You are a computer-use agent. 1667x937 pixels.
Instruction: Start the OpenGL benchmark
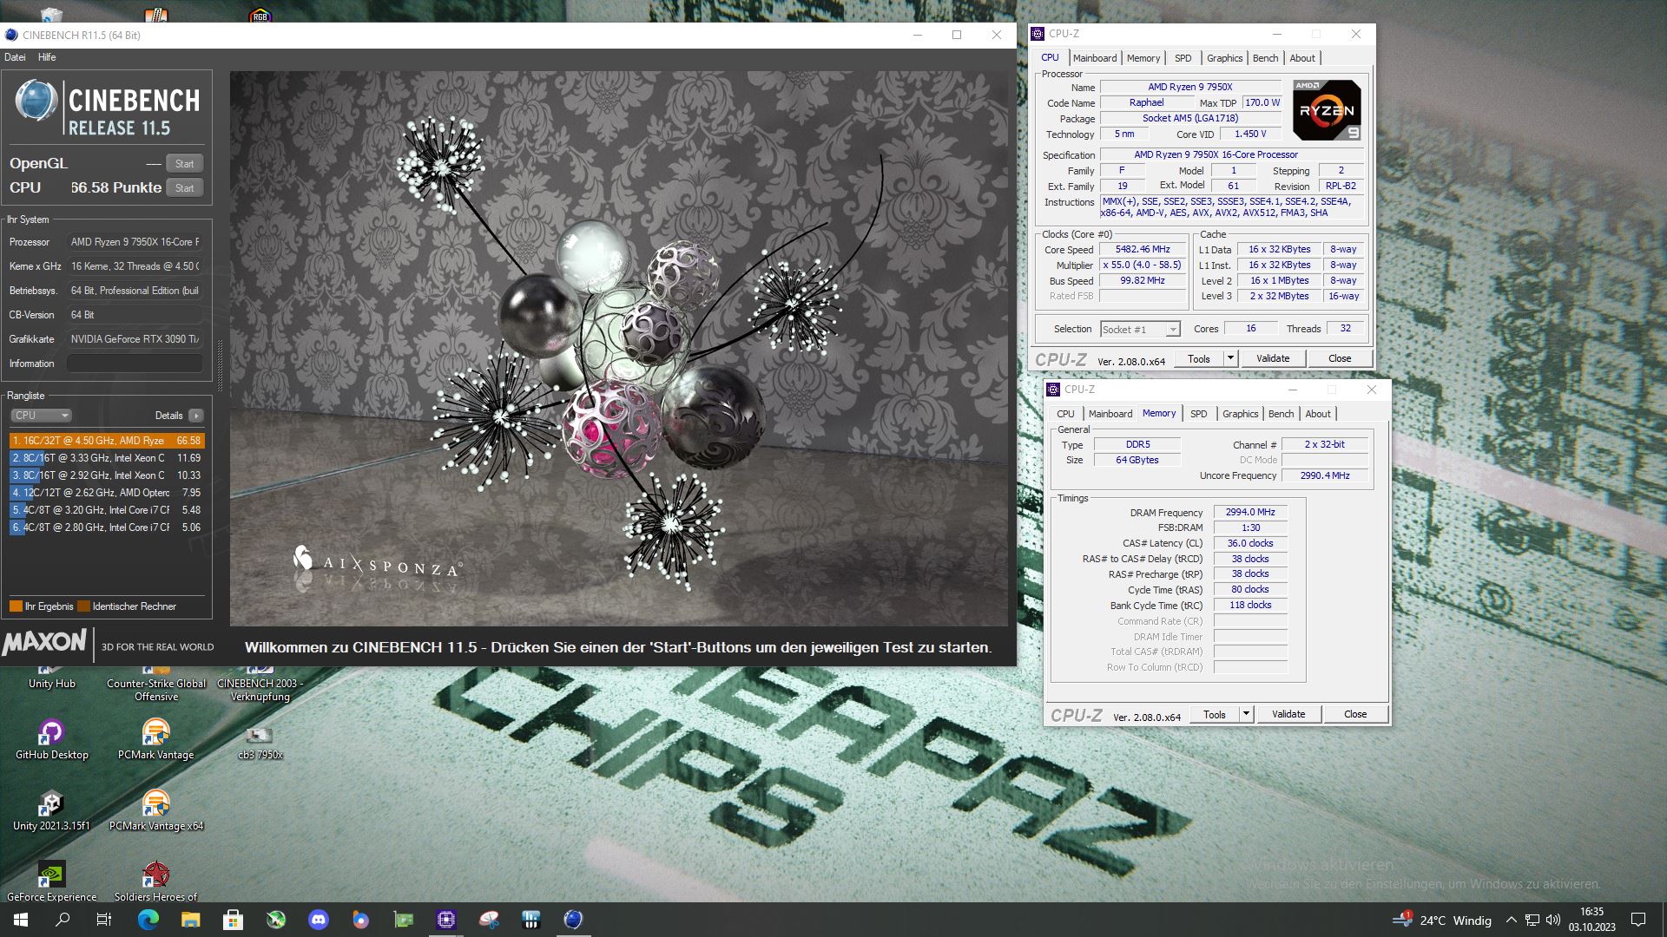(x=184, y=164)
